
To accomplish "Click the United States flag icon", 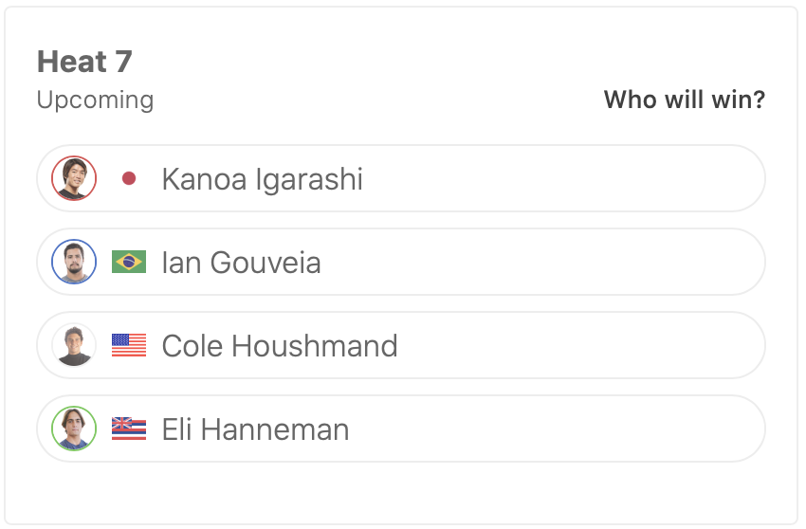I will tap(129, 345).
